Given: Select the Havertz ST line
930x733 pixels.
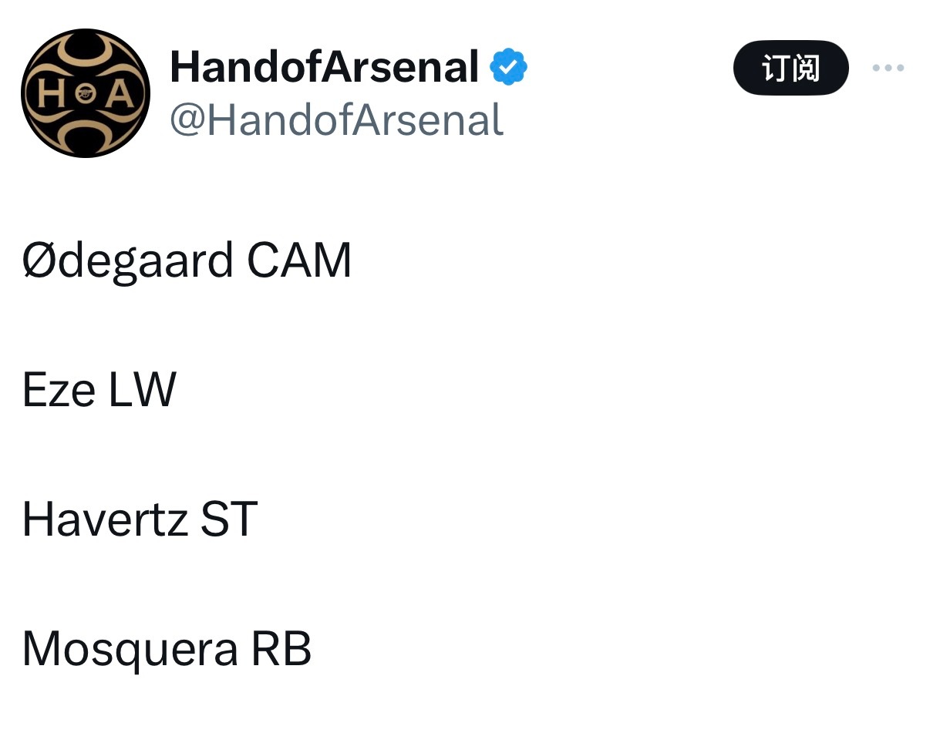Looking at the screenshot, I should [139, 519].
